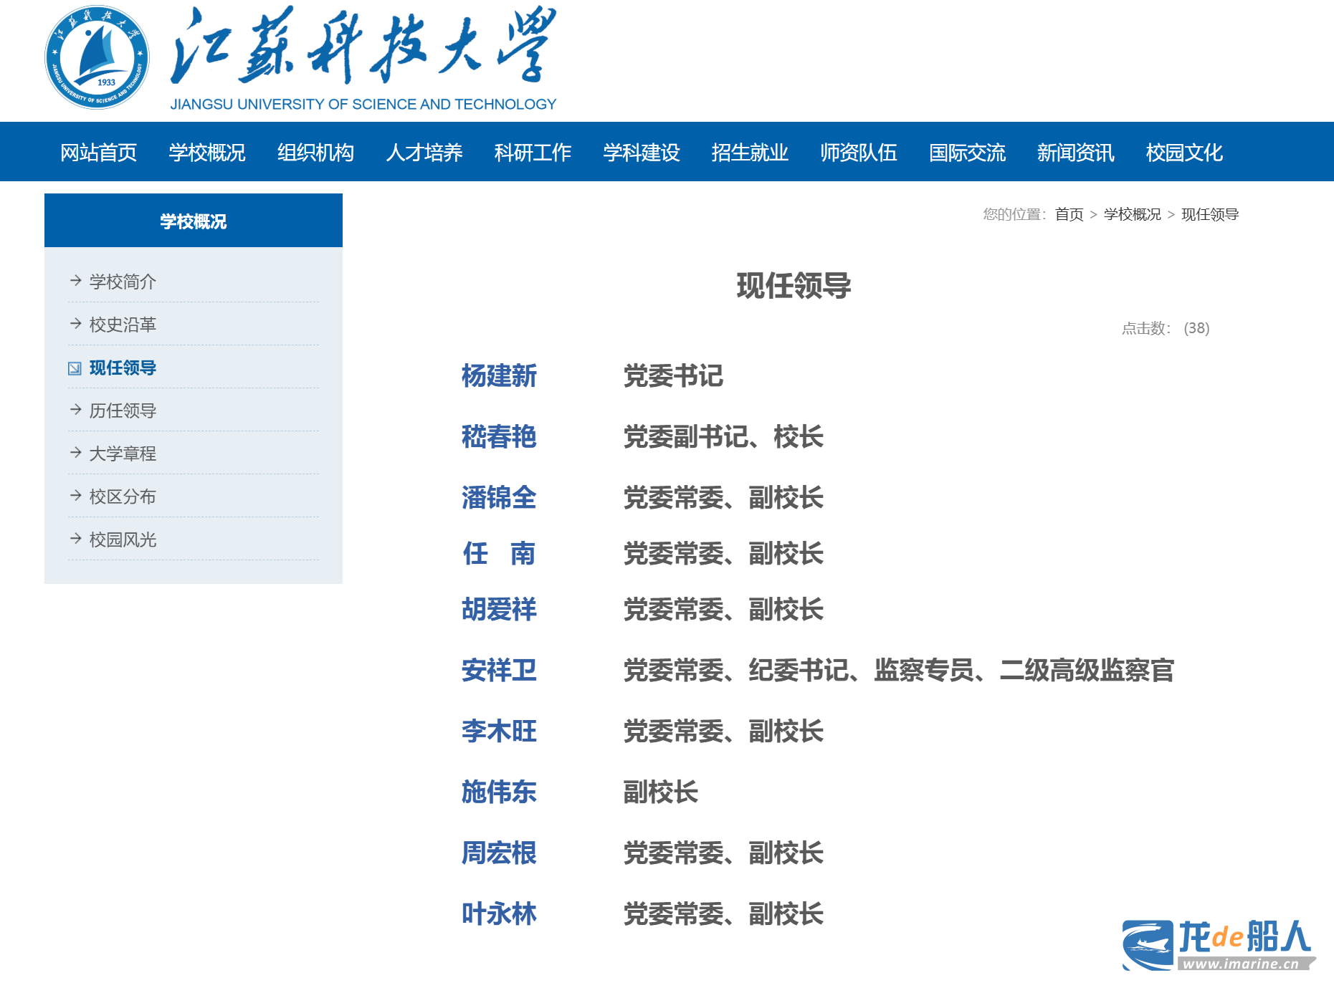Open 网站首页 in the navigation bar
The image size is (1334, 988).
click(98, 153)
